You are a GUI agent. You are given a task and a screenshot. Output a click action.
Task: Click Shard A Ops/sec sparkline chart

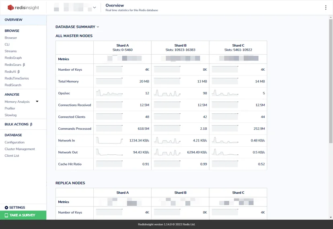[x=109, y=93]
